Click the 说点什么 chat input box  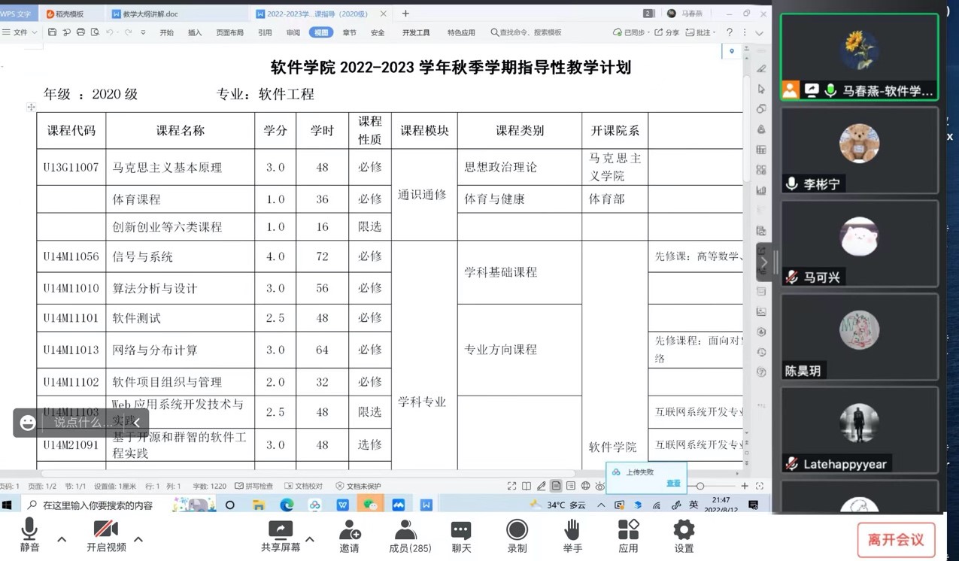coord(83,423)
